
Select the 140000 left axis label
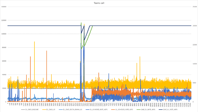4,7
